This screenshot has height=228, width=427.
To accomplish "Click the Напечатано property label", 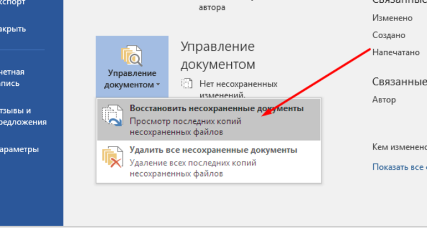I will 396,52.
